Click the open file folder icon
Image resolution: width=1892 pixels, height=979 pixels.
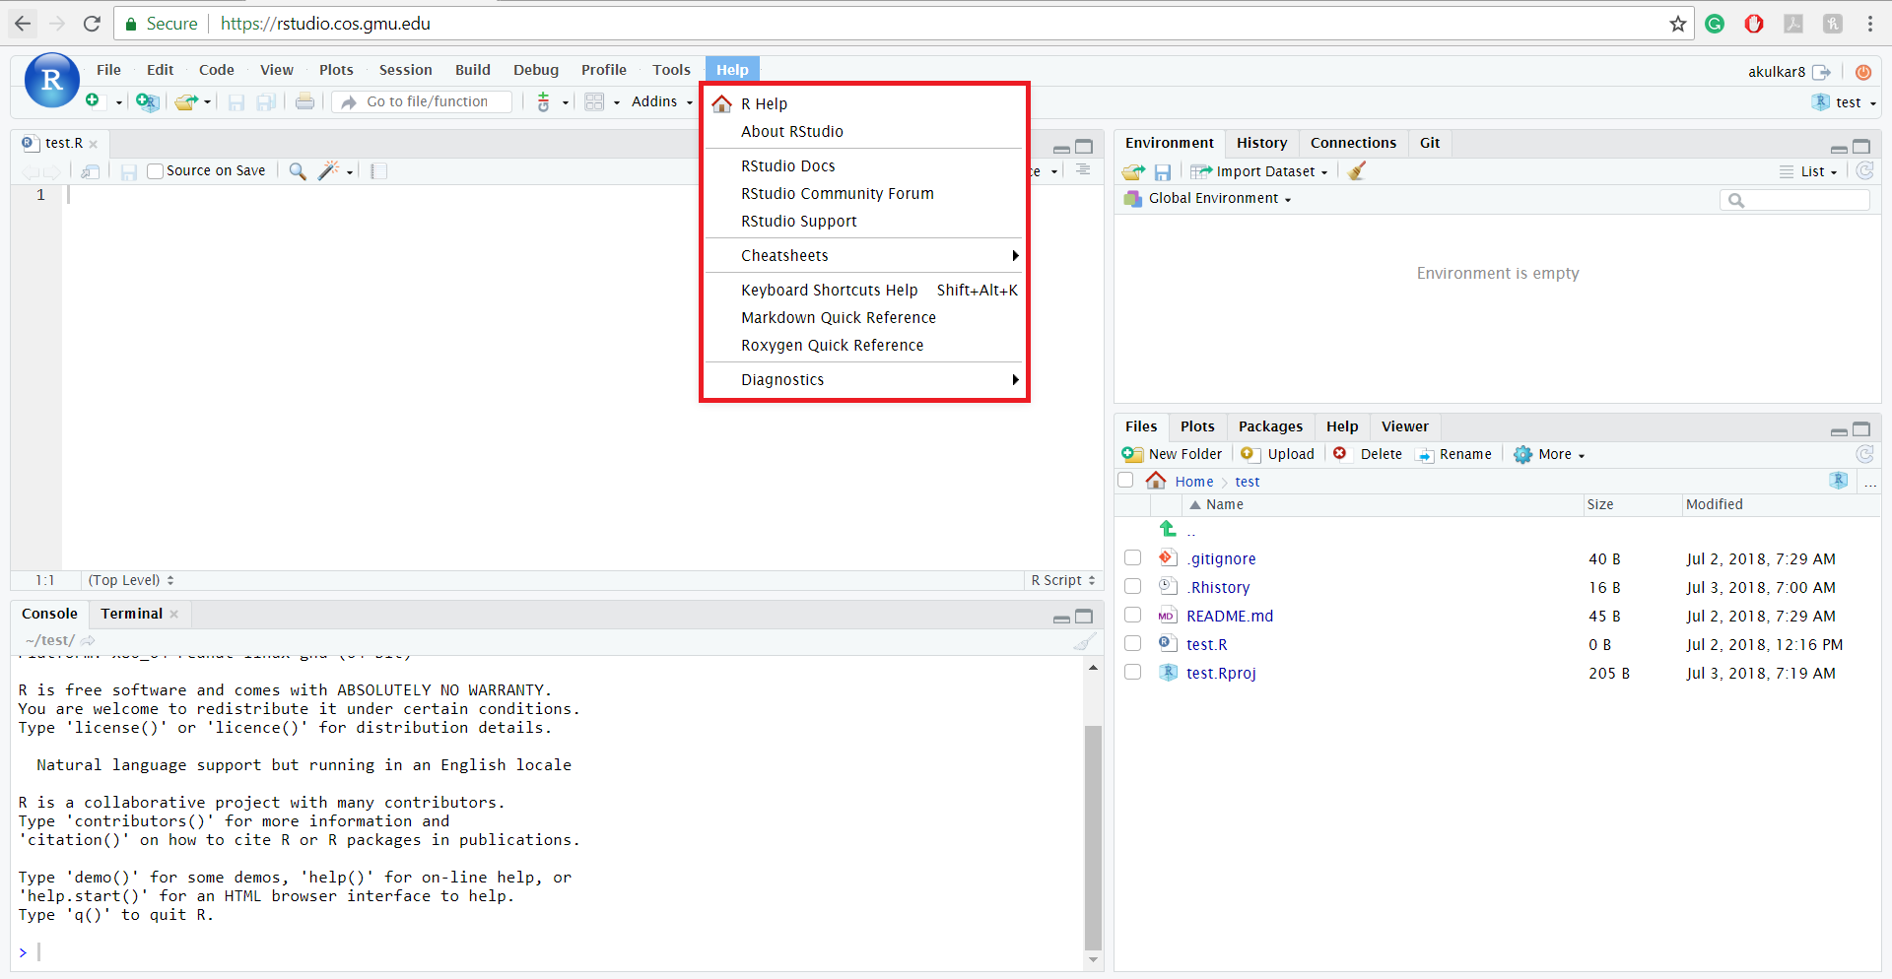[186, 101]
